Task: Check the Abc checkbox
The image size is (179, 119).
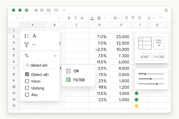Action: 27,95
